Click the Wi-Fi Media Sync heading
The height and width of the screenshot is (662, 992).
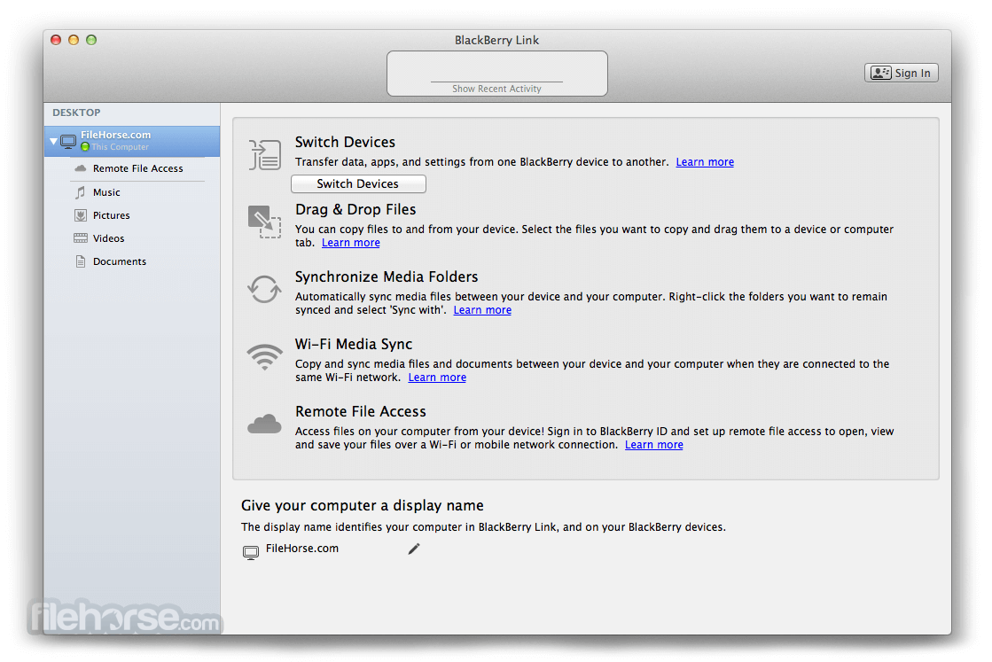coord(354,344)
